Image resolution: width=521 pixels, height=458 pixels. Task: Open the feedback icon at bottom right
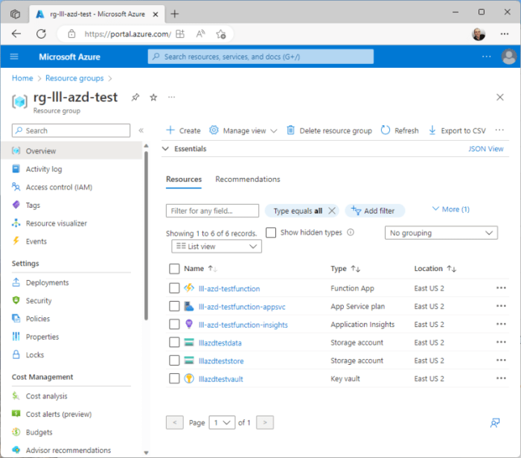click(x=494, y=422)
